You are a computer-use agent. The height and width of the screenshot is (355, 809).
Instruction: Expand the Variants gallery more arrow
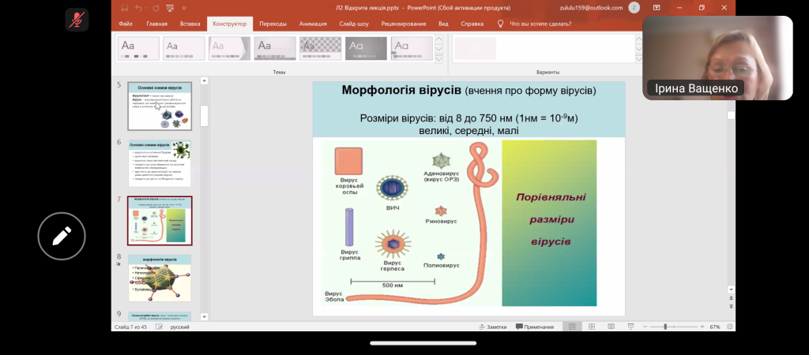point(639,59)
